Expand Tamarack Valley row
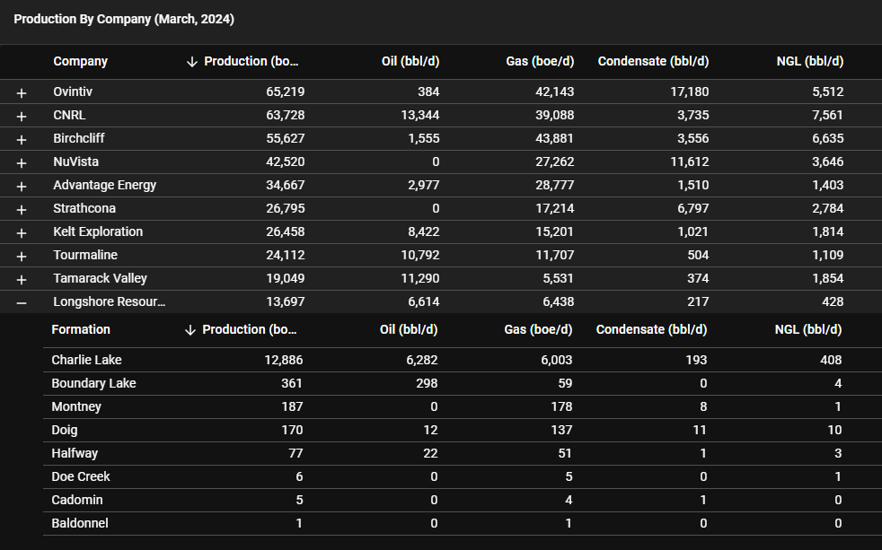 coord(22,279)
